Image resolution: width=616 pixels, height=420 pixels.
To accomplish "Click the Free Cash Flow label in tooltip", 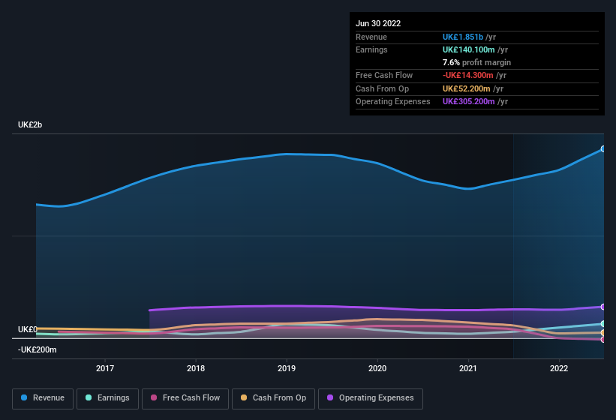I will [x=384, y=75].
